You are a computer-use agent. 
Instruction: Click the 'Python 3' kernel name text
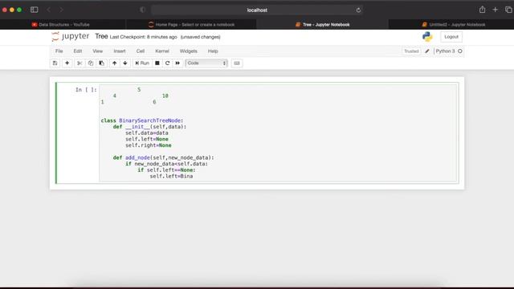[445, 51]
